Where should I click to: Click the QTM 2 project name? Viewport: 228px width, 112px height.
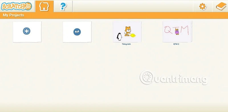point(176,44)
